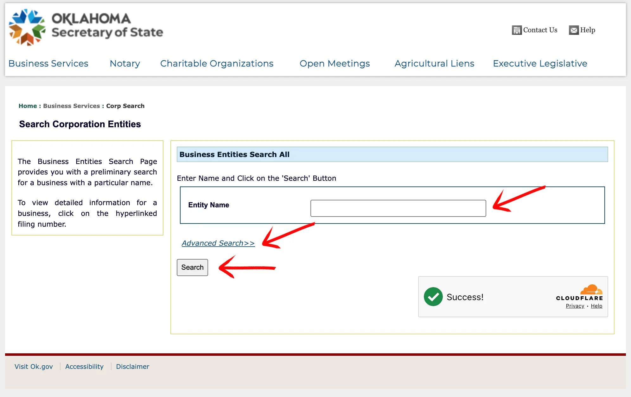Go to Business Services breadcrumb link
The width and height of the screenshot is (631, 397).
[71, 106]
